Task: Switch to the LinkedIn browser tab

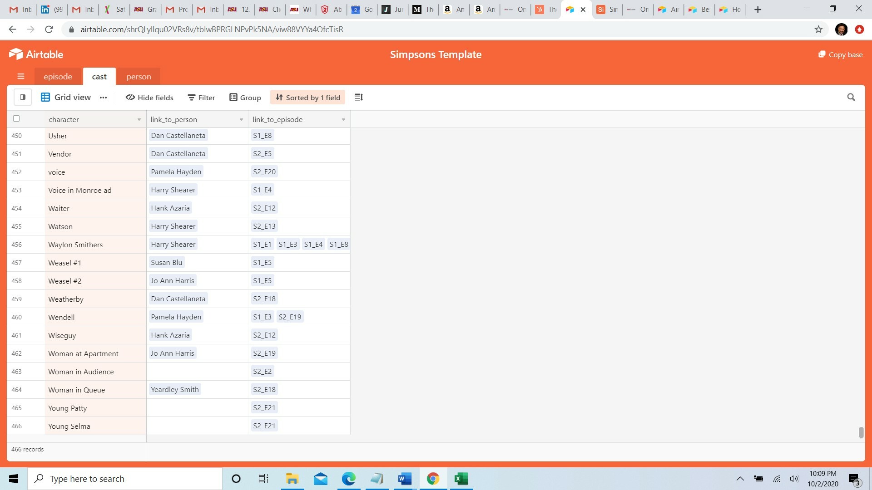Action: [x=52, y=10]
